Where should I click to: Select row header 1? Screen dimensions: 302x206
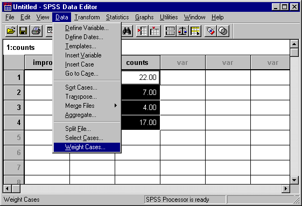click(x=14, y=78)
